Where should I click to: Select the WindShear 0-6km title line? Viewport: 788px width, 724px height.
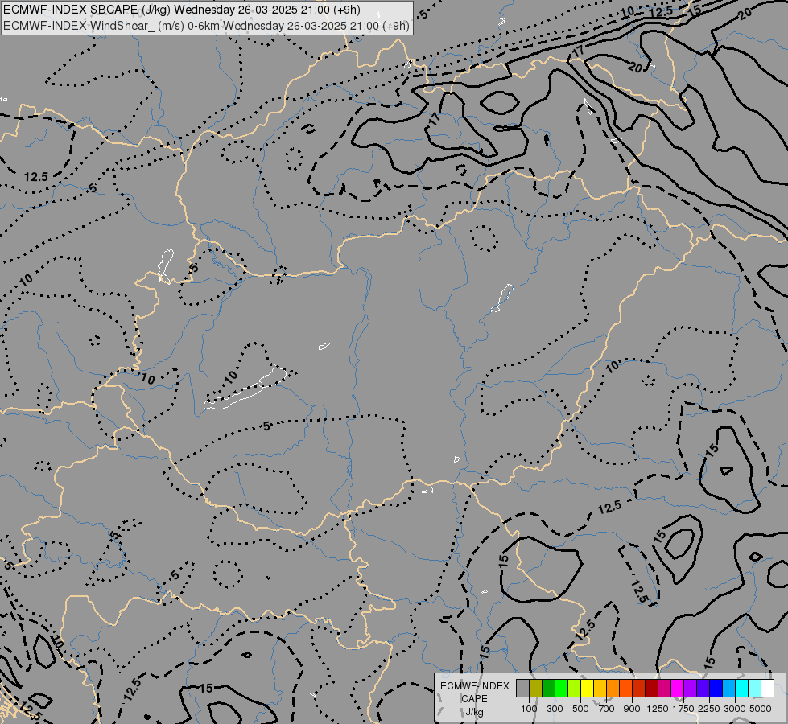[207, 26]
